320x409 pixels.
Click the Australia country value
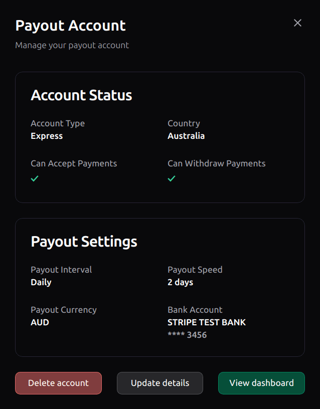click(x=186, y=136)
